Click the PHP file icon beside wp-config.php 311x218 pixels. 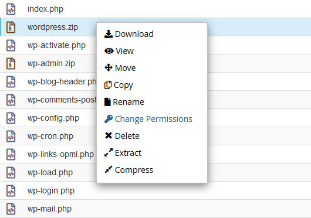click(11, 118)
